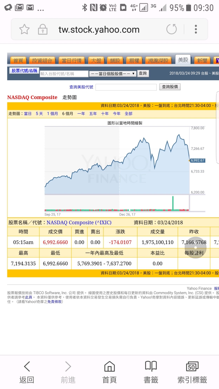This screenshot has height=389, width=219.
Task: Click the 查詢 button
Action: (x=143, y=73)
